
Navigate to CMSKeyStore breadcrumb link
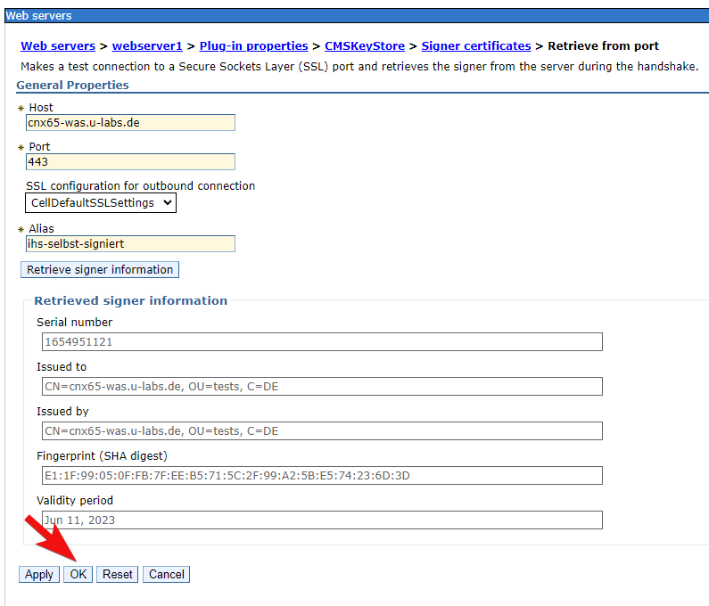(364, 46)
